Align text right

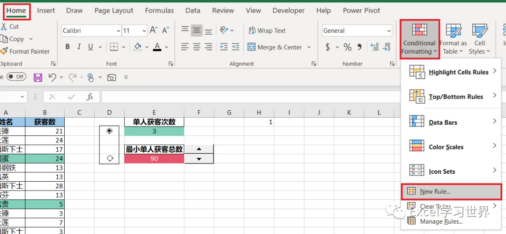pos(208,47)
